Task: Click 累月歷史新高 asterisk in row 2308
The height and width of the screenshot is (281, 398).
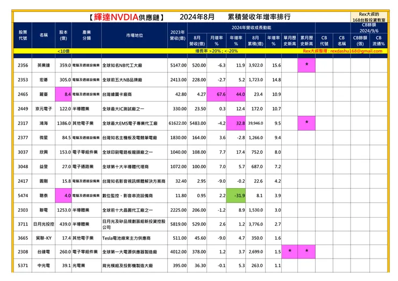Action: coord(307,252)
